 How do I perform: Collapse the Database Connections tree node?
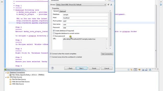6,73
